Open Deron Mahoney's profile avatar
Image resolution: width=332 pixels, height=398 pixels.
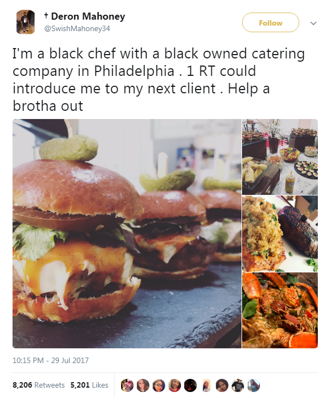(25, 22)
